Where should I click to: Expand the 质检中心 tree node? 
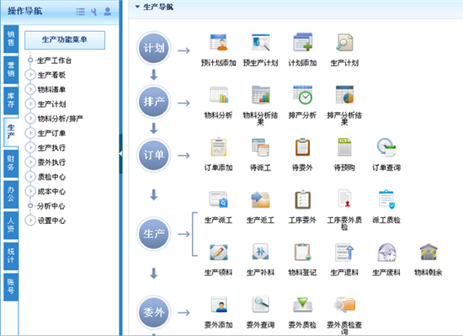point(30,177)
